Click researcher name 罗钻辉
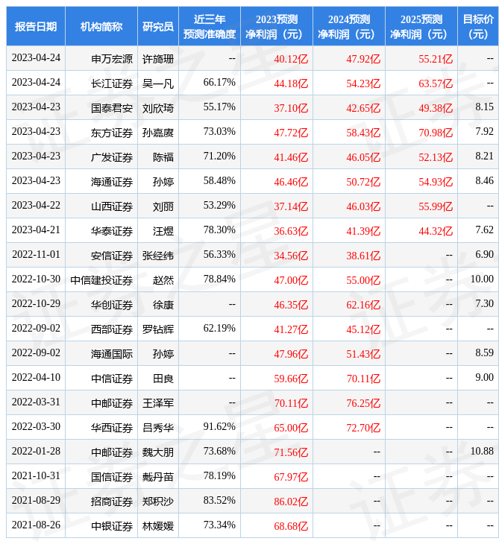499x544 pixels. point(158,329)
